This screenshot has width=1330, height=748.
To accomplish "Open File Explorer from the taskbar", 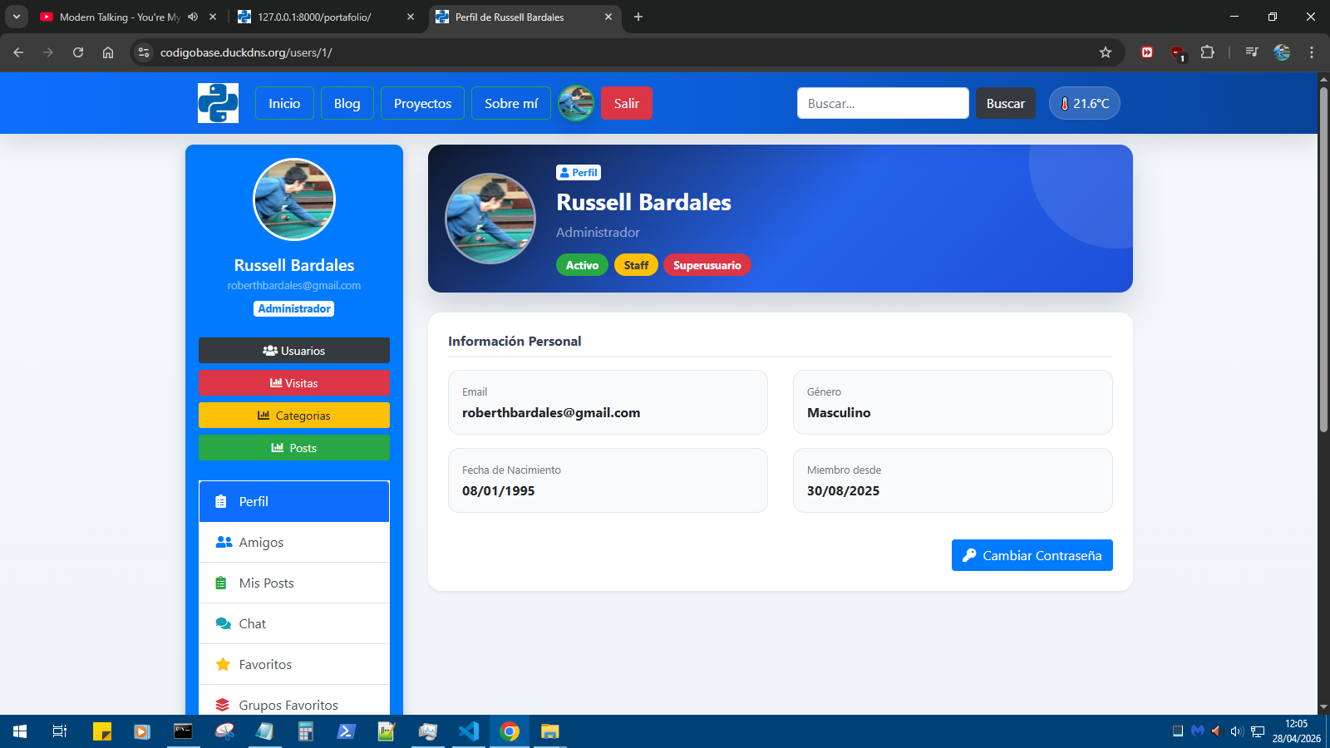I will (550, 731).
